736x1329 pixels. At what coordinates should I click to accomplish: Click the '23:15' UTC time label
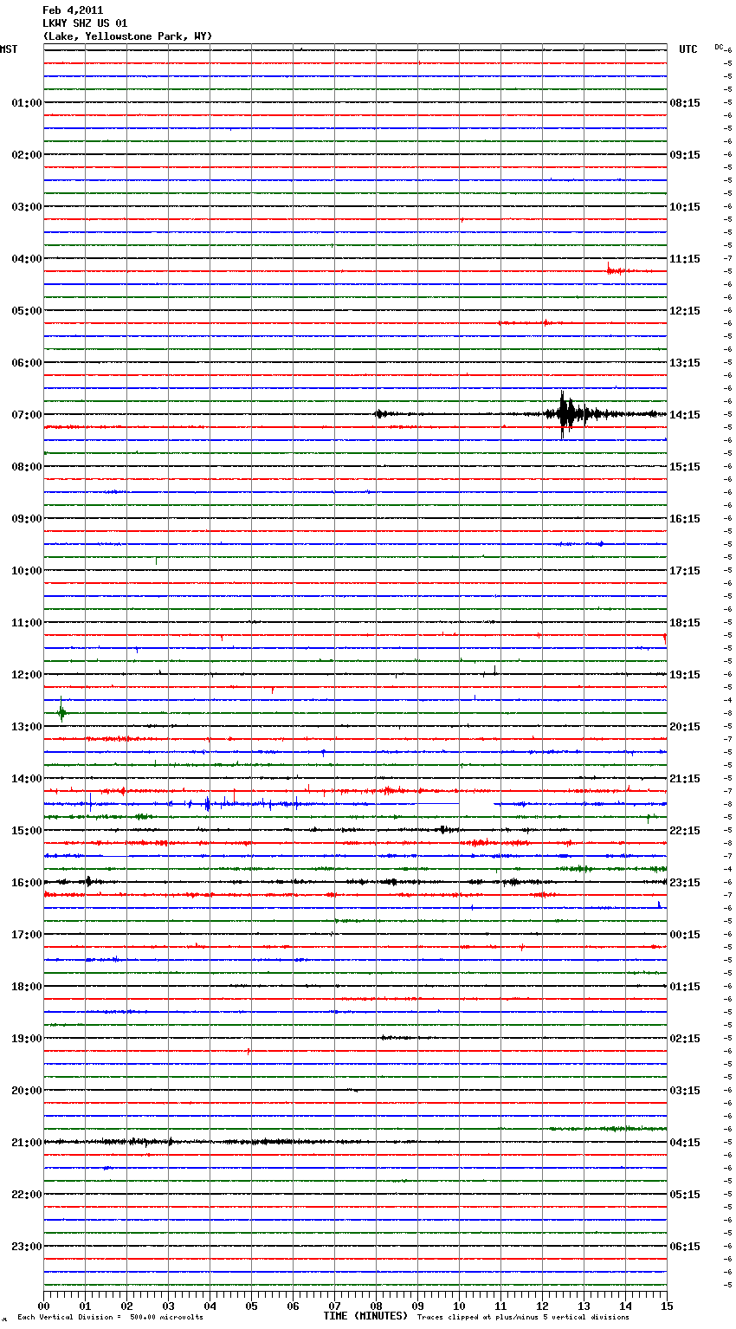pos(685,883)
